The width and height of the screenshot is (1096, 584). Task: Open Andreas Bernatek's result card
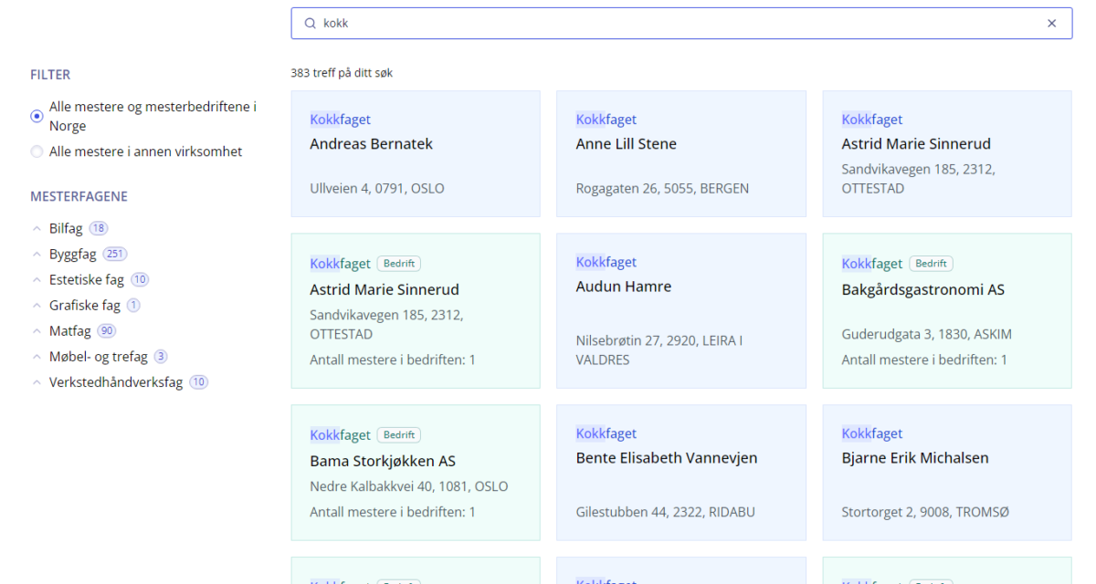[x=416, y=153]
